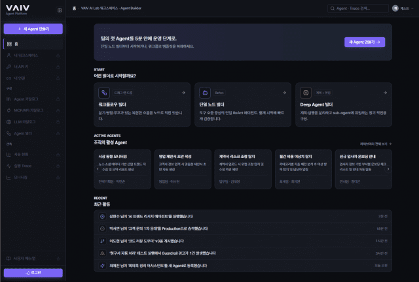The width and height of the screenshot is (419, 282).
Task: Show next agents with the right carousel arrow
Action: tap(388, 169)
